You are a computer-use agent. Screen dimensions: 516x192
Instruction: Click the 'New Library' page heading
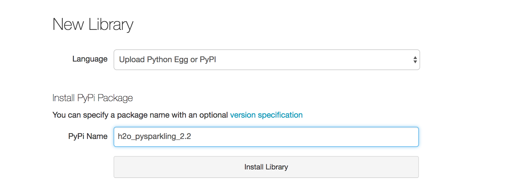pos(93,24)
